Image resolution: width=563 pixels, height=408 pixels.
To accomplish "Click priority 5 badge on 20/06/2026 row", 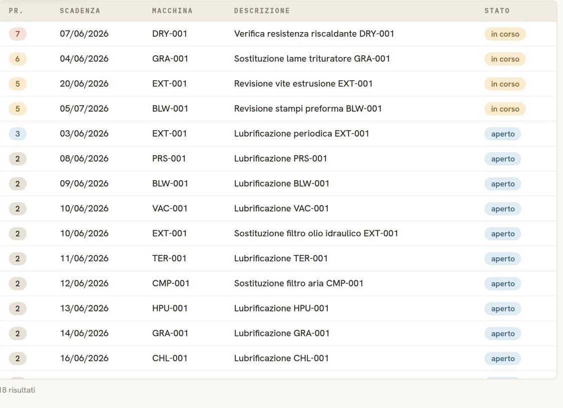I will 18,84.
